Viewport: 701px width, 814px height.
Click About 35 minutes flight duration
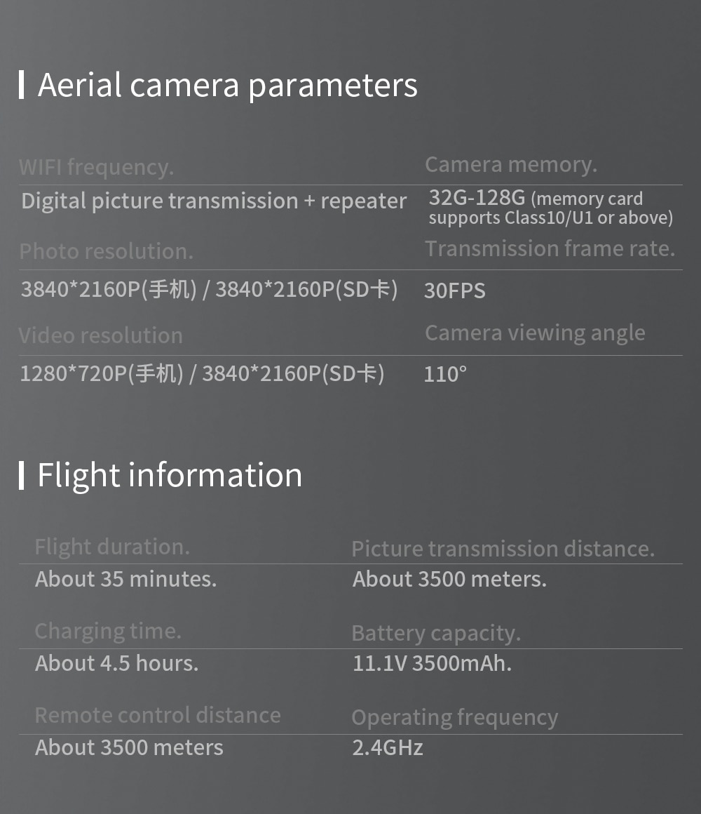pos(126,580)
